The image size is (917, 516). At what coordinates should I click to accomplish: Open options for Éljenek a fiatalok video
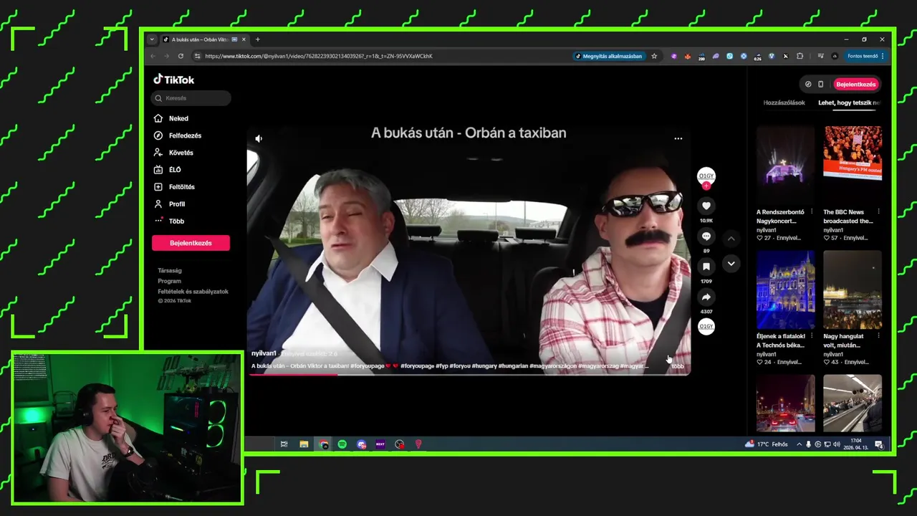tap(812, 336)
